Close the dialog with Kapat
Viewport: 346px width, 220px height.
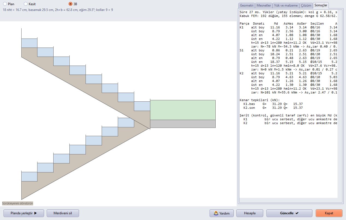tap(329, 213)
